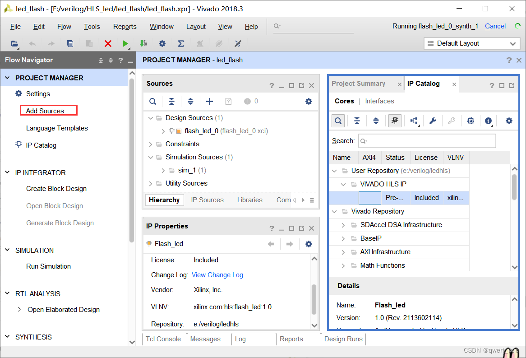This screenshot has width=526, height=358.
Task: Click IP Catalog search magnifier icon
Action: click(338, 121)
